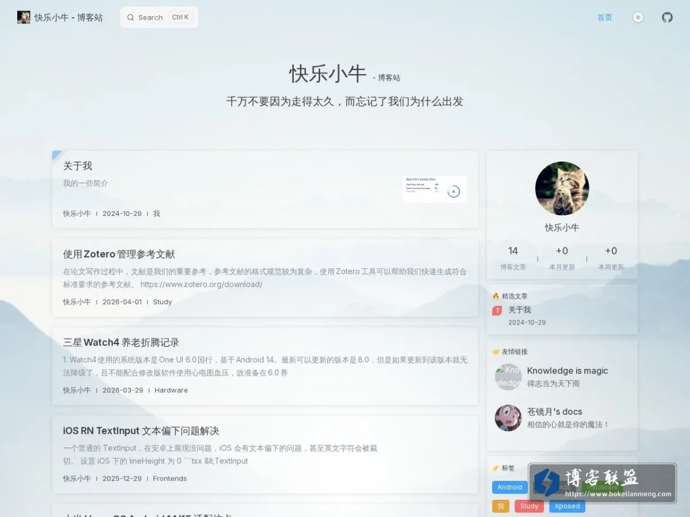Image resolution: width=690 pixels, height=517 pixels.
Task: Click the 苍镜月's docs avatar
Action: pos(508,418)
